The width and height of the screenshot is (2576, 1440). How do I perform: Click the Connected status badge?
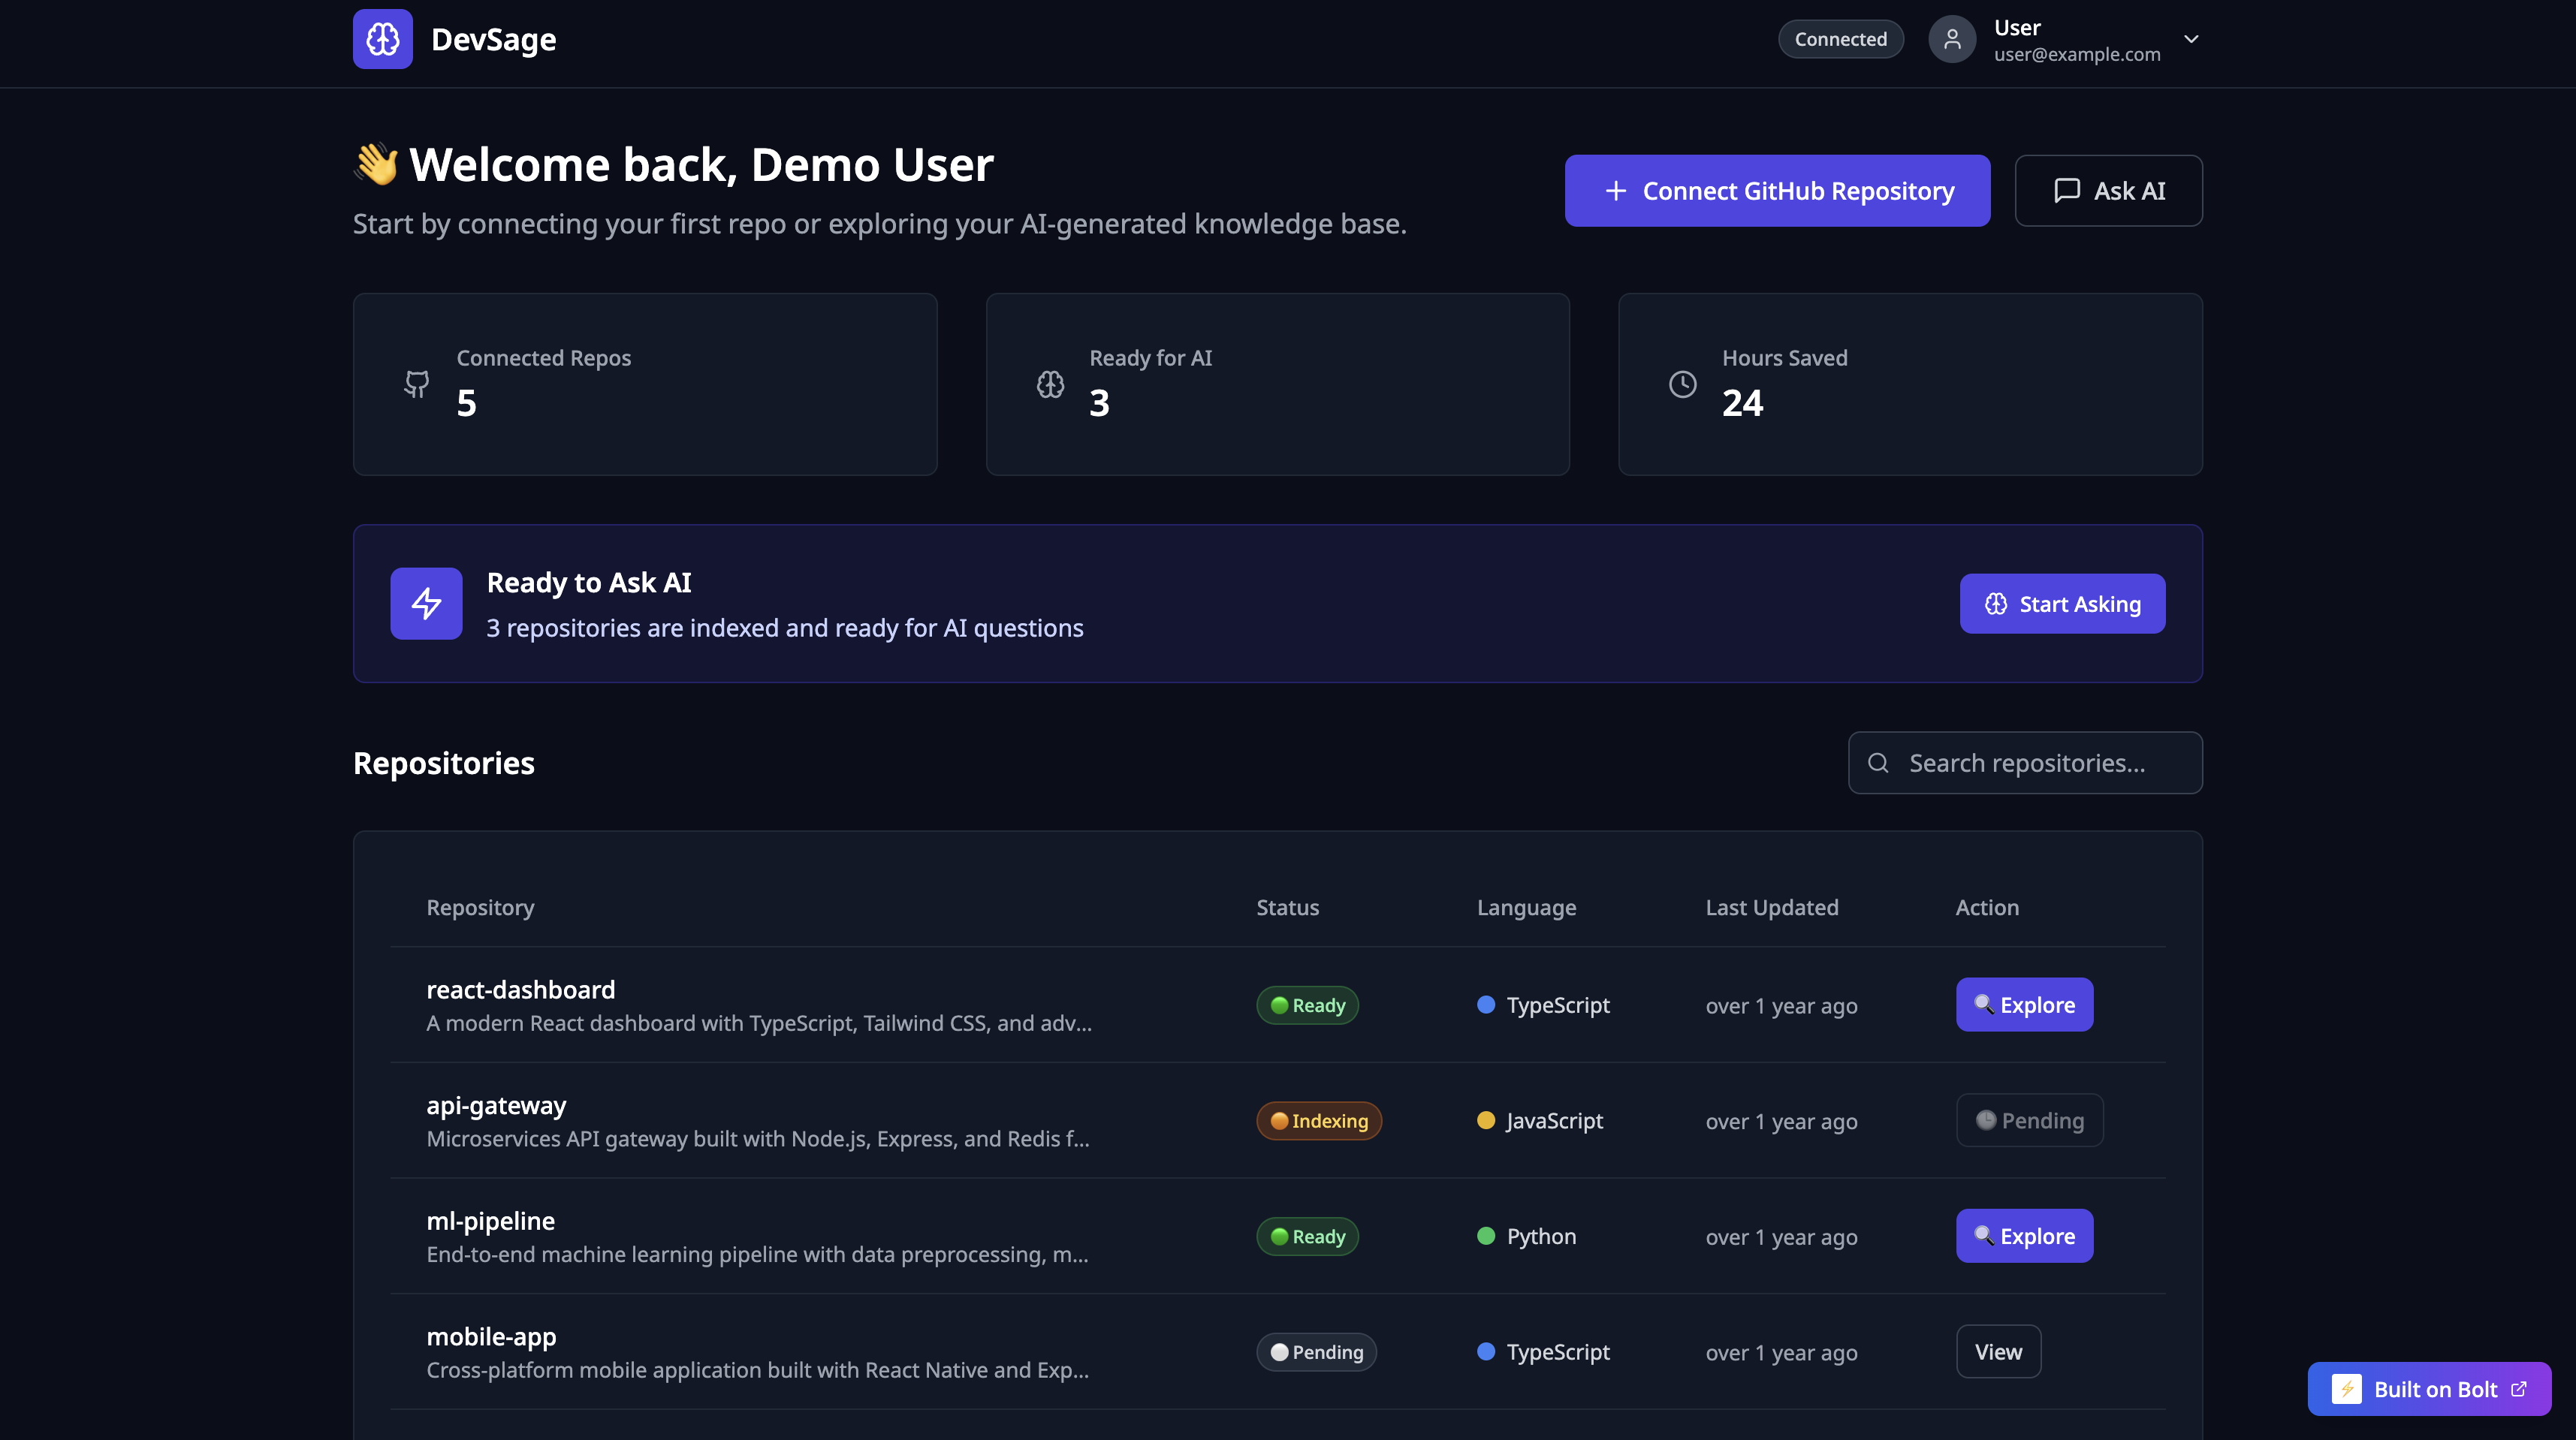[x=1840, y=39]
